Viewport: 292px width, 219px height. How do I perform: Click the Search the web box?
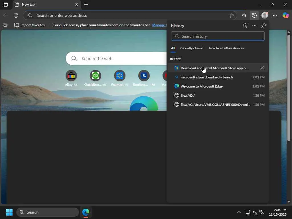[116, 58]
